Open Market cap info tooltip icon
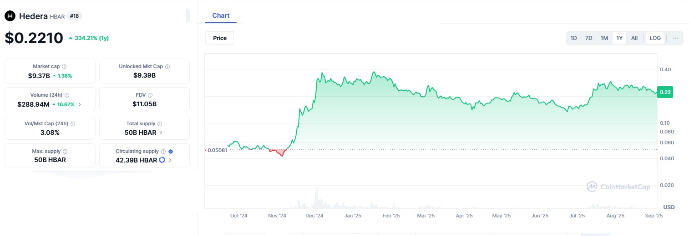 coord(64,67)
